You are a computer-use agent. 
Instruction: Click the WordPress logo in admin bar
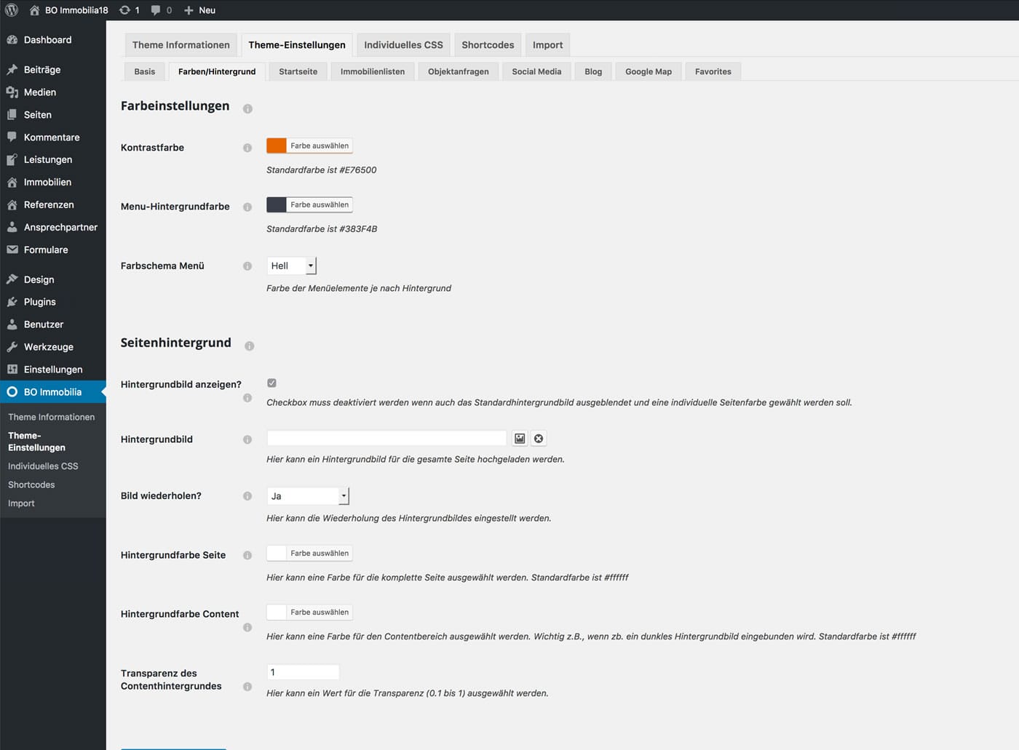(12, 10)
